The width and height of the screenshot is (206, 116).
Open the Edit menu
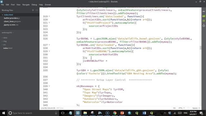point(7,5)
